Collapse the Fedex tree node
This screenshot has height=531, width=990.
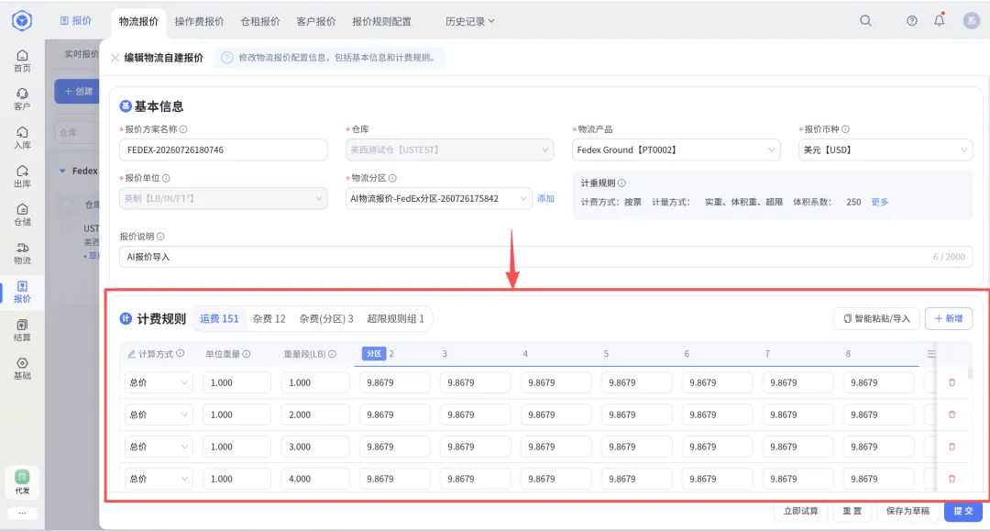click(x=62, y=171)
